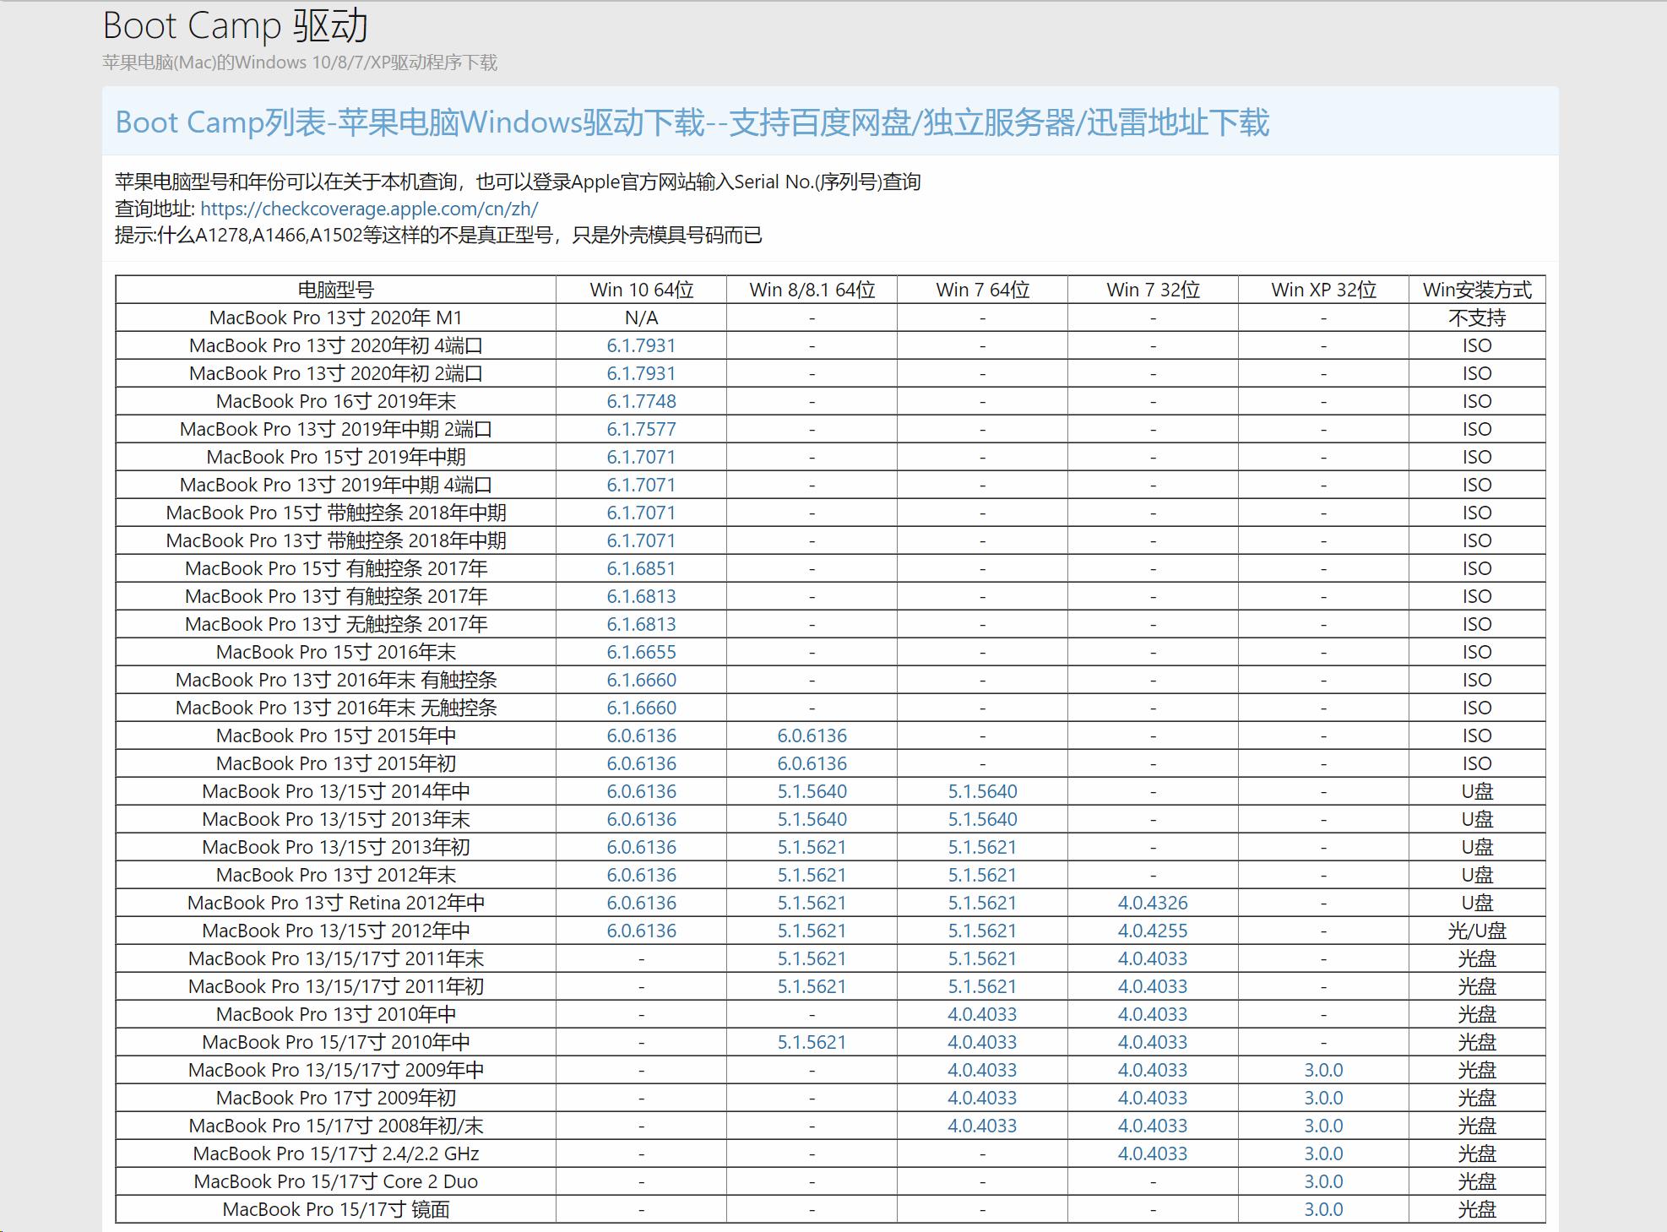The image size is (1667, 1232).
Task: Download driver 6.1.7577 for MacBook Pro 13寸 2019年中期 2端口
Action: [641, 429]
